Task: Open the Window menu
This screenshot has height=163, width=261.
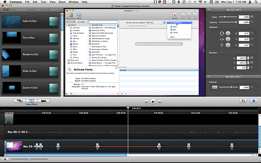Action: point(73,2)
